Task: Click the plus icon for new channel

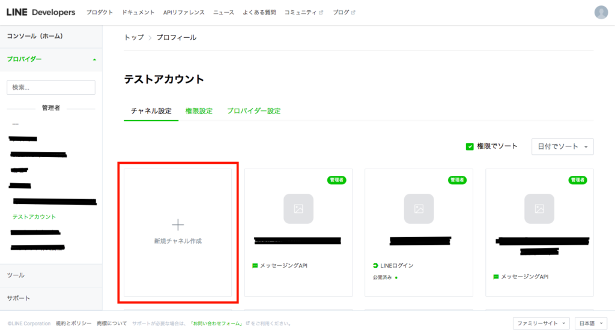Action: (178, 225)
